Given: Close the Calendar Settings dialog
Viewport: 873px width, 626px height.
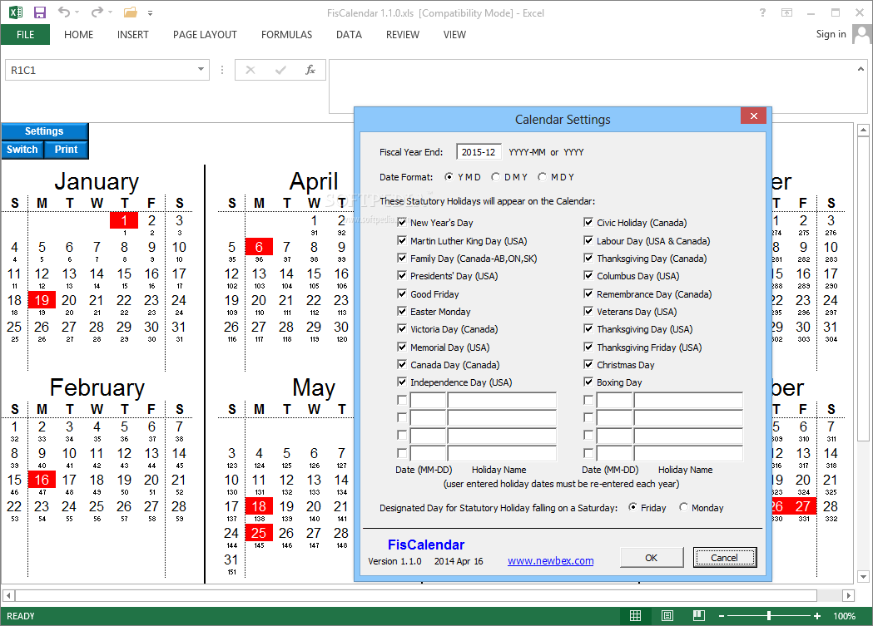Looking at the screenshot, I should pyautogui.click(x=753, y=116).
